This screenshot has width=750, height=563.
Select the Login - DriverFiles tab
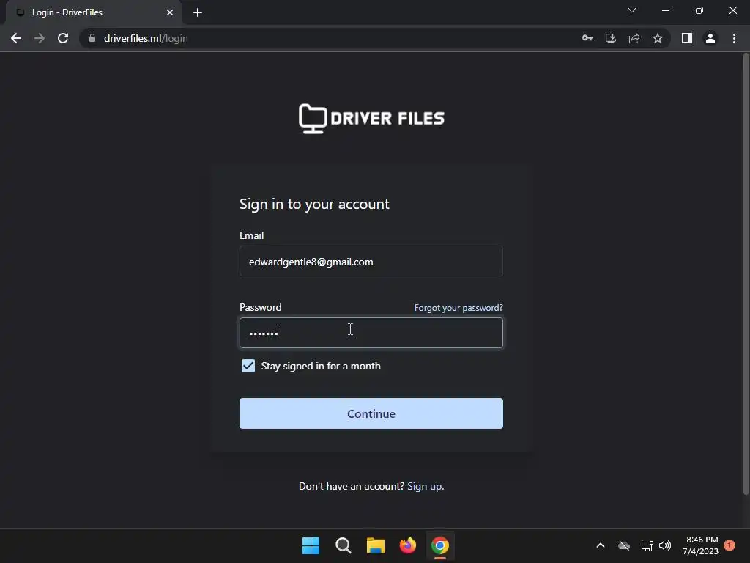point(93,12)
